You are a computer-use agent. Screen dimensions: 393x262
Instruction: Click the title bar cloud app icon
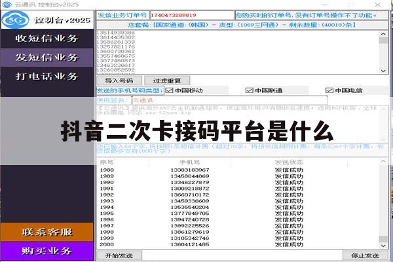point(7,5)
